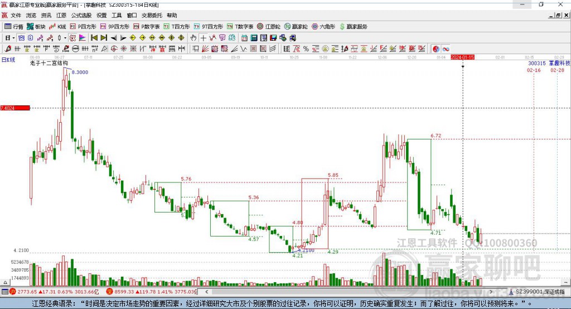Click the zigzag wave line icon
The image size is (571, 309).
244,49
